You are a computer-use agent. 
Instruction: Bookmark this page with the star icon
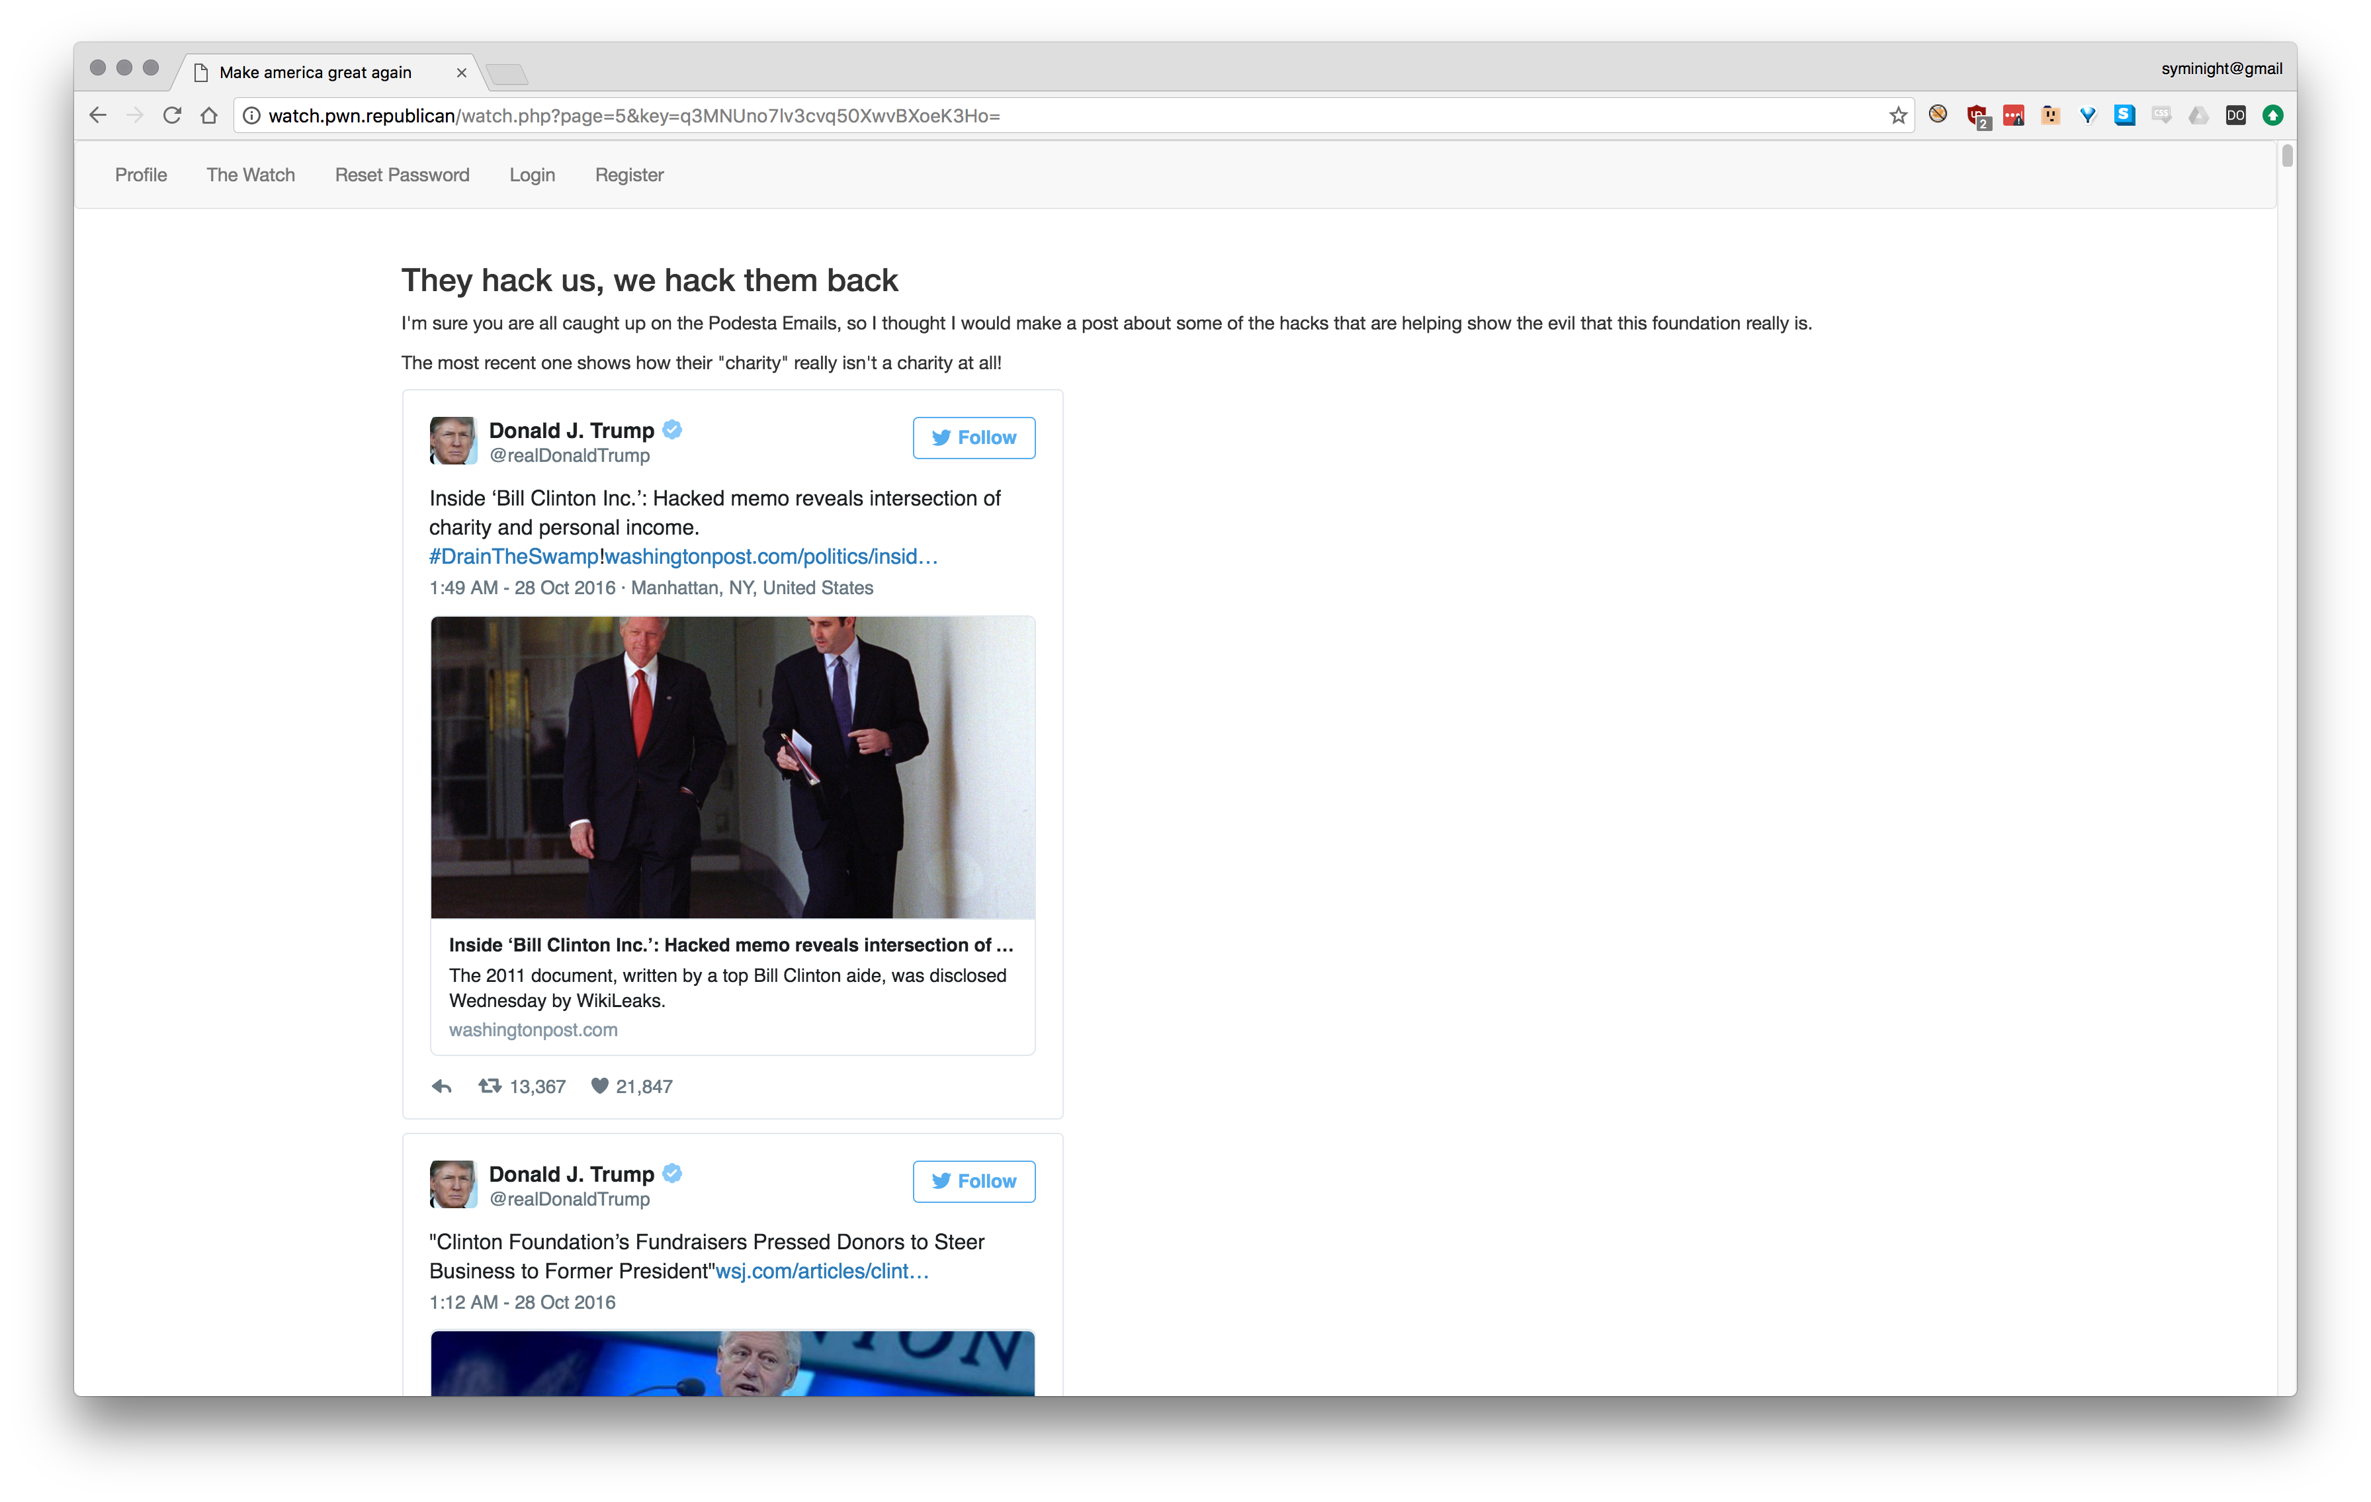tap(1899, 116)
